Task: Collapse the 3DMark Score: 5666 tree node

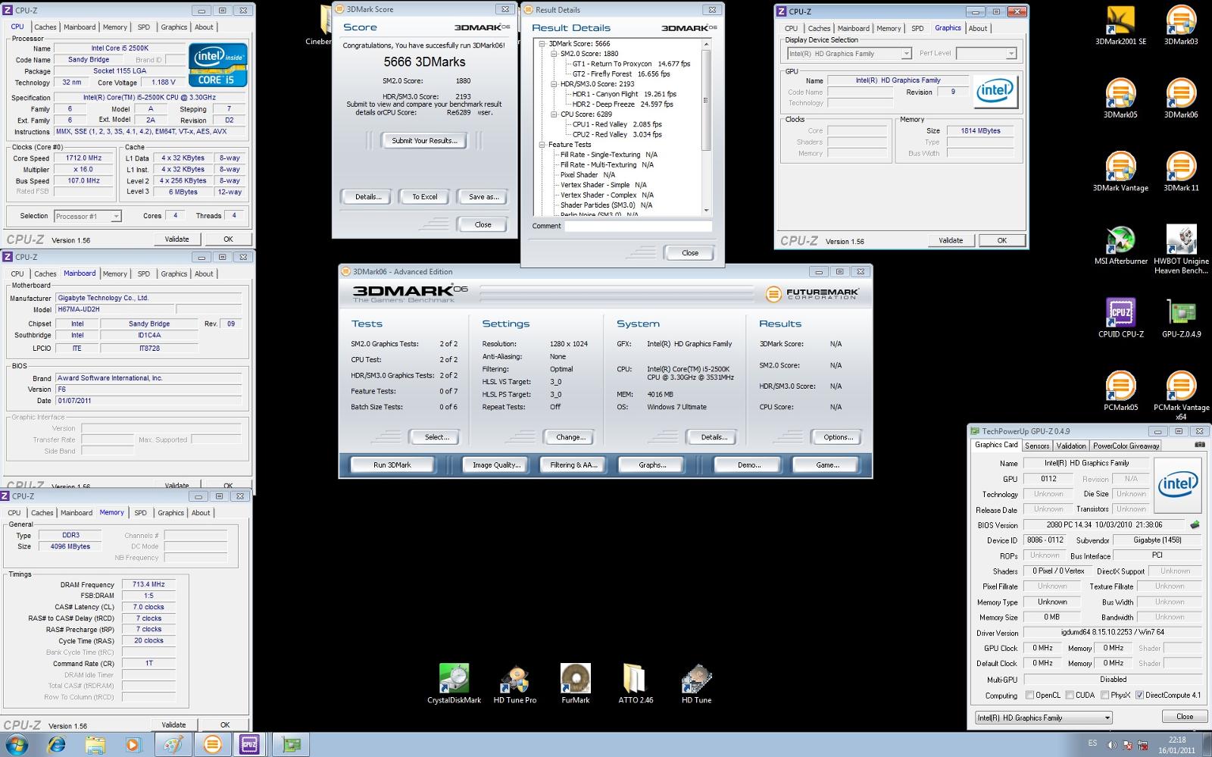Action: pyautogui.click(x=542, y=44)
